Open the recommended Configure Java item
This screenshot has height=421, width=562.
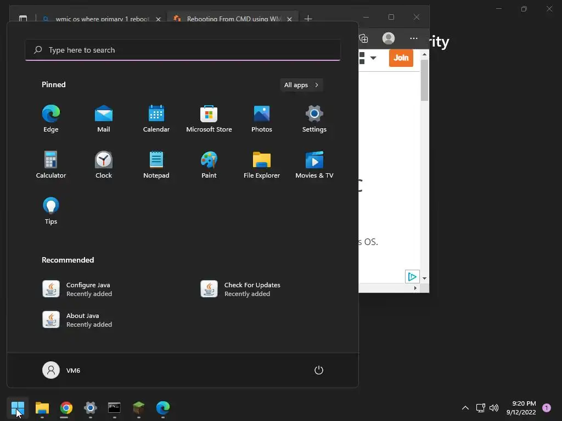tap(77, 289)
